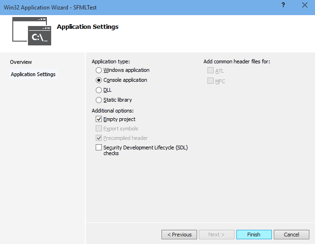Viewport: 315px width, 244px height.
Task: Tick the ATL header files checkbox
Action: click(x=210, y=71)
